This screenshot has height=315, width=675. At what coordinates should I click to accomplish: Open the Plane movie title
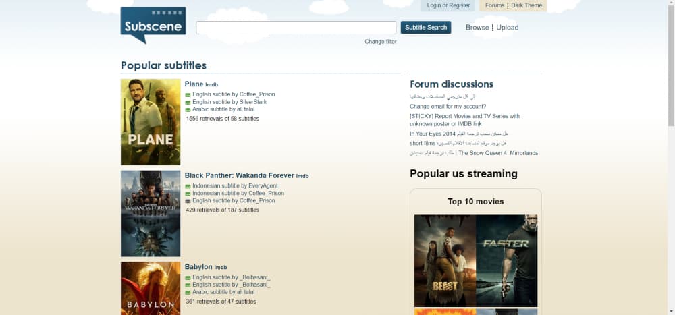[x=194, y=84]
